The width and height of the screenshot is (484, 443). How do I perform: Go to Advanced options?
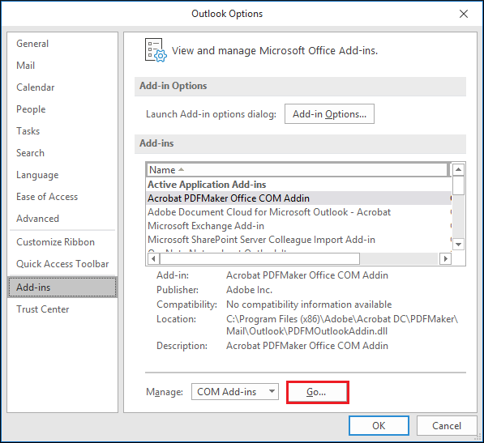[62, 219]
